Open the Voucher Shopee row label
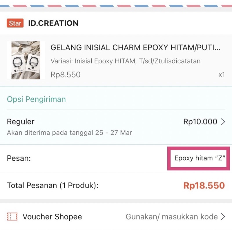Image resolution: width=232 pixels, height=232 pixels. coord(52,217)
